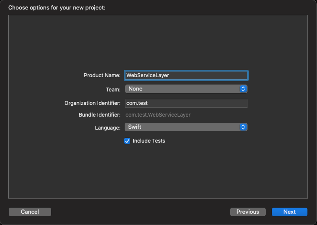Click the Product Name label
This screenshot has width=317, height=225.
click(102, 75)
